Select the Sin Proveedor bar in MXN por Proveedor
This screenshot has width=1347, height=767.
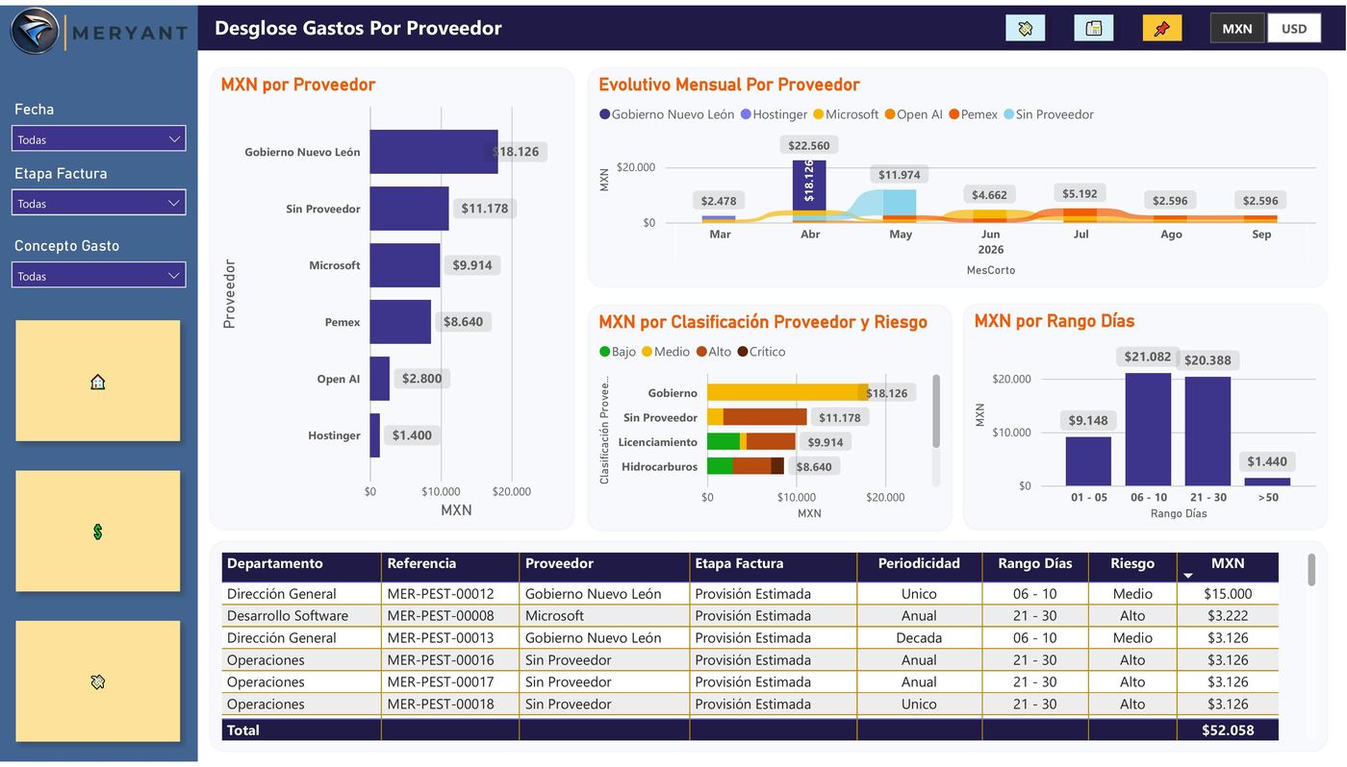pos(410,209)
